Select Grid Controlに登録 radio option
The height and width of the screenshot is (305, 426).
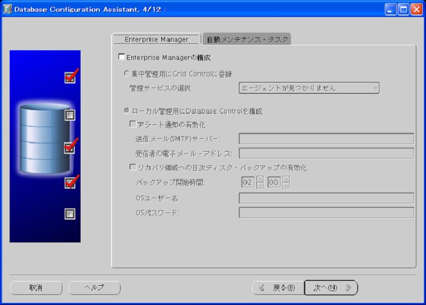127,74
